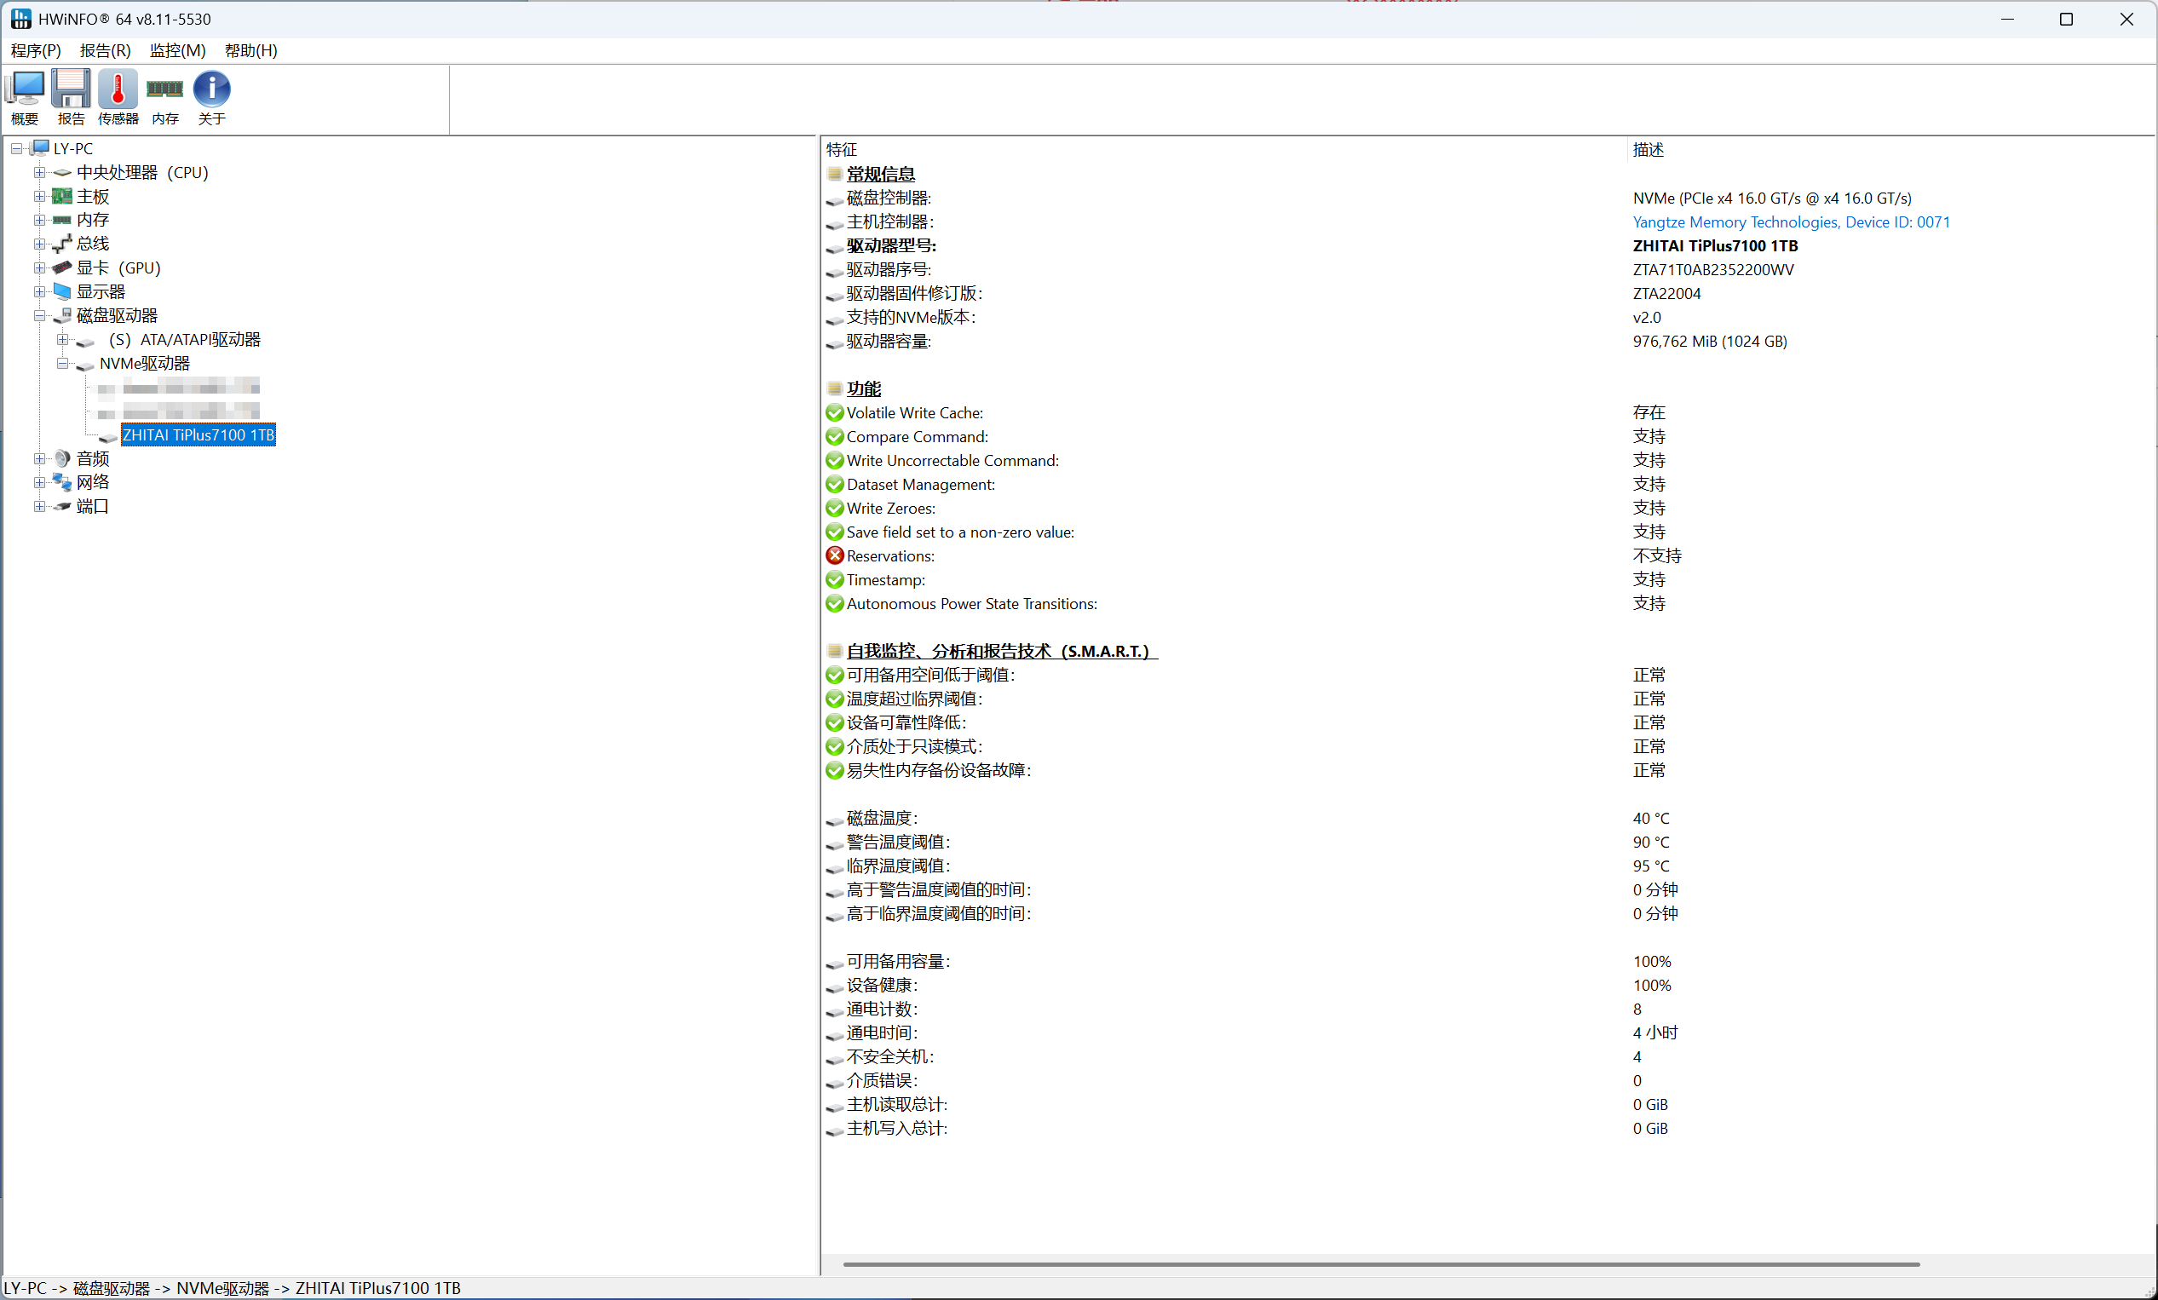The height and width of the screenshot is (1300, 2158).
Task: Collapse the LY-PC root node
Action: tap(17, 149)
